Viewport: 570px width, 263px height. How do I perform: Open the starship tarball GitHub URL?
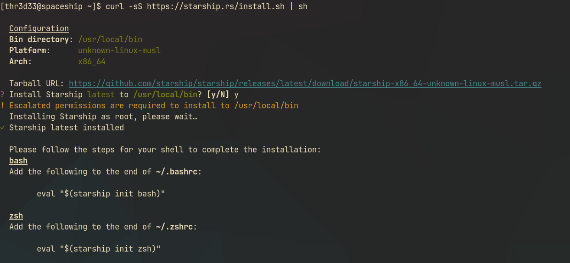point(305,84)
